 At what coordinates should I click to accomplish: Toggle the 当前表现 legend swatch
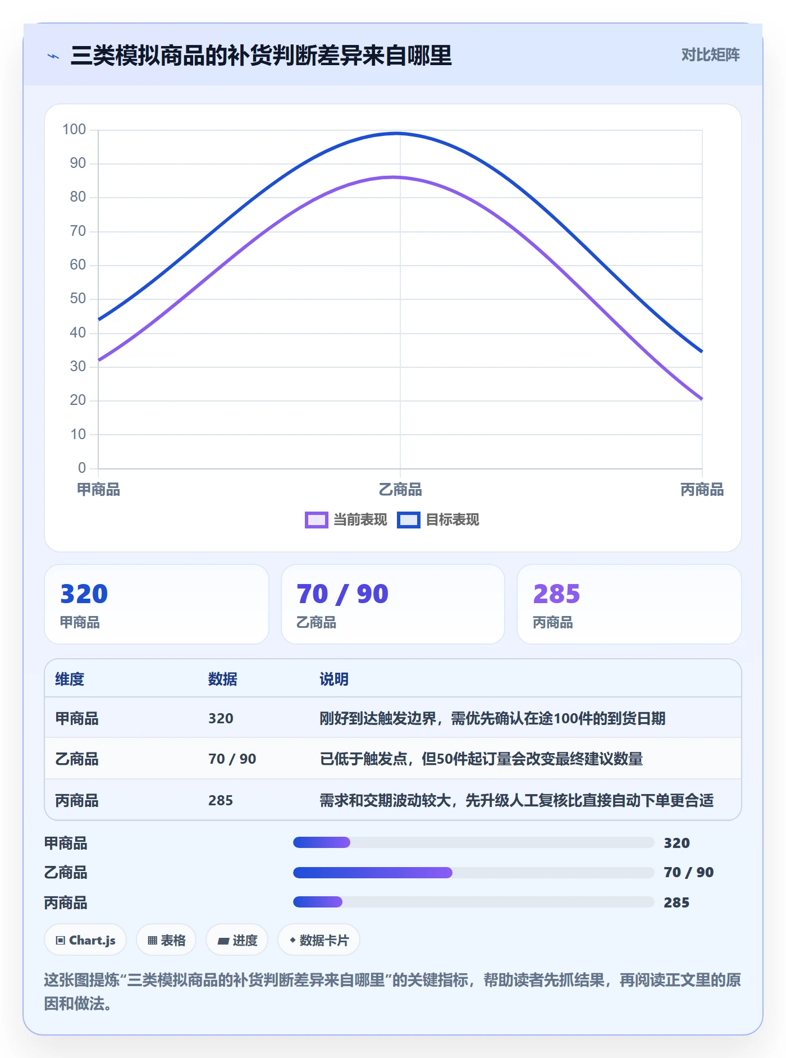click(316, 520)
